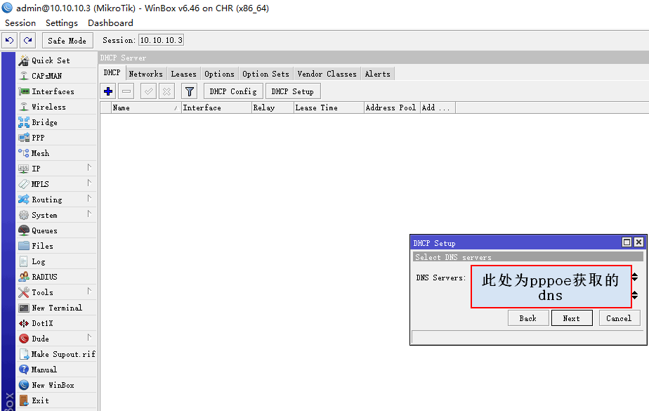Open the Settings menu
Image resolution: width=649 pixels, height=411 pixels.
[x=62, y=23]
